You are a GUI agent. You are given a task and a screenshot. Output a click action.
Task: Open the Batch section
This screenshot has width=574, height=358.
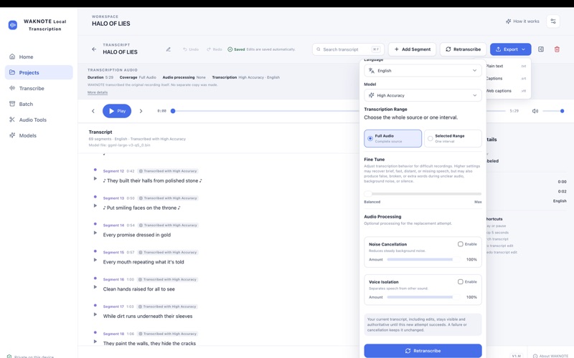pyautogui.click(x=39, y=104)
